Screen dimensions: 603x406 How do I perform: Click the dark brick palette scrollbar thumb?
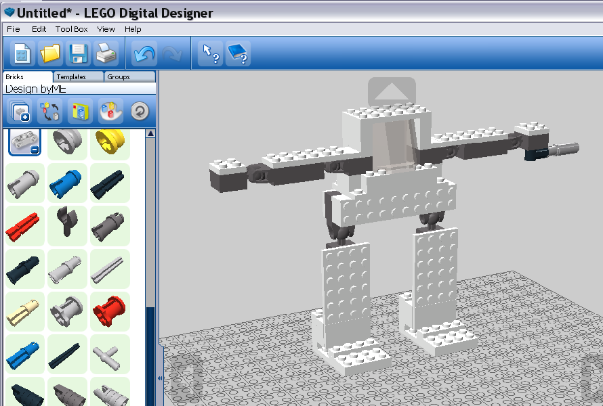click(x=150, y=355)
